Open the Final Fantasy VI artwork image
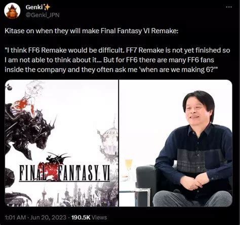This screenshot has height=225, width=240. click(x=62, y=143)
